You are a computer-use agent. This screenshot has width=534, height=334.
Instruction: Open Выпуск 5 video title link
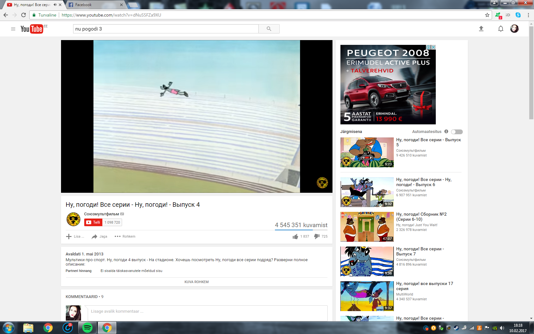click(428, 142)
